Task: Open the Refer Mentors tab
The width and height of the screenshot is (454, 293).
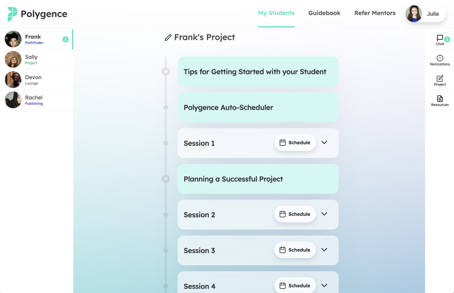Action: click(375, 13)
